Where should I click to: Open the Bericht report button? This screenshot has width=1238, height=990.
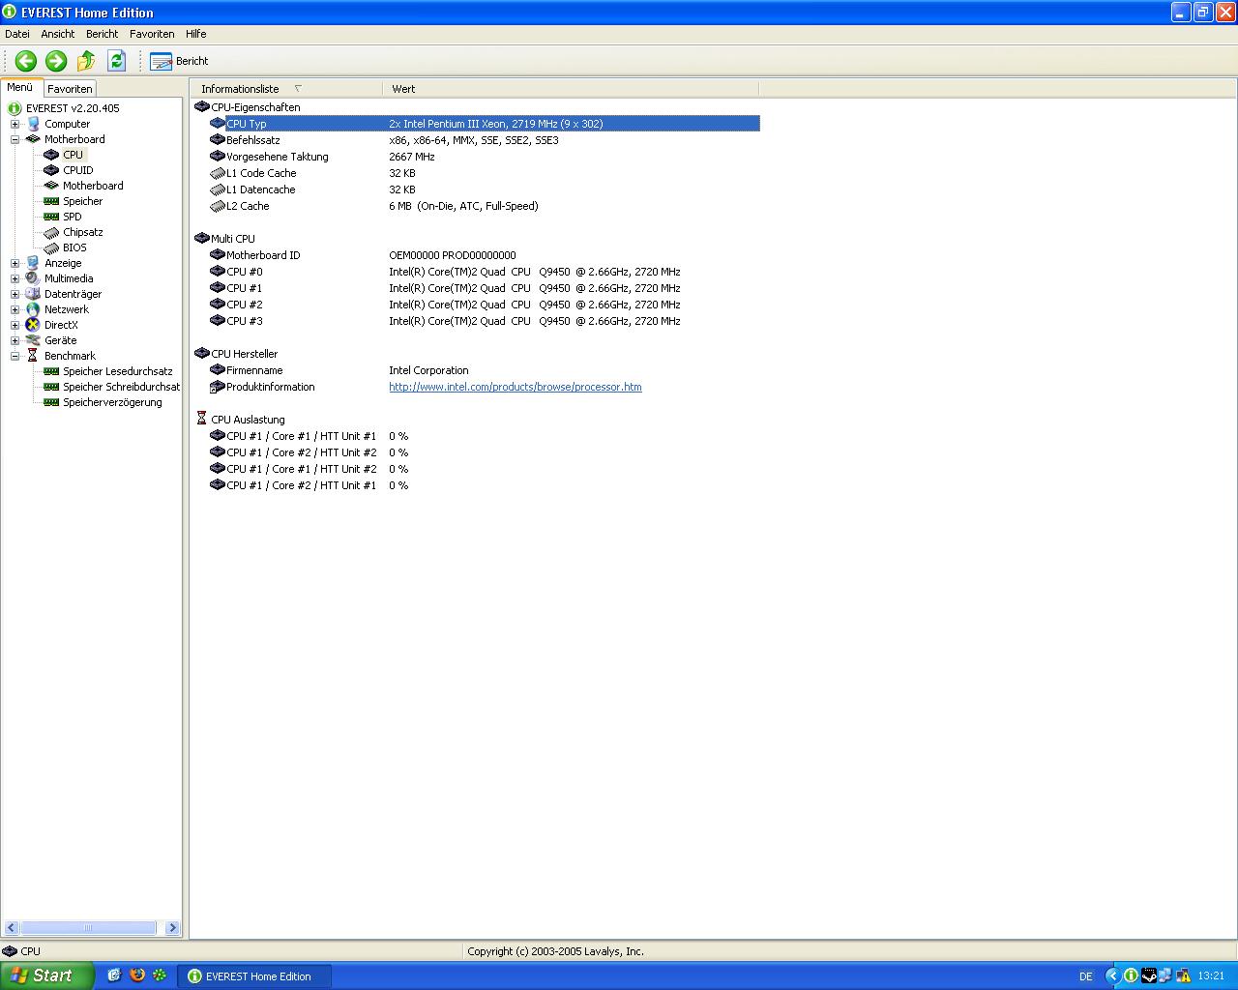tap(180, 61)
